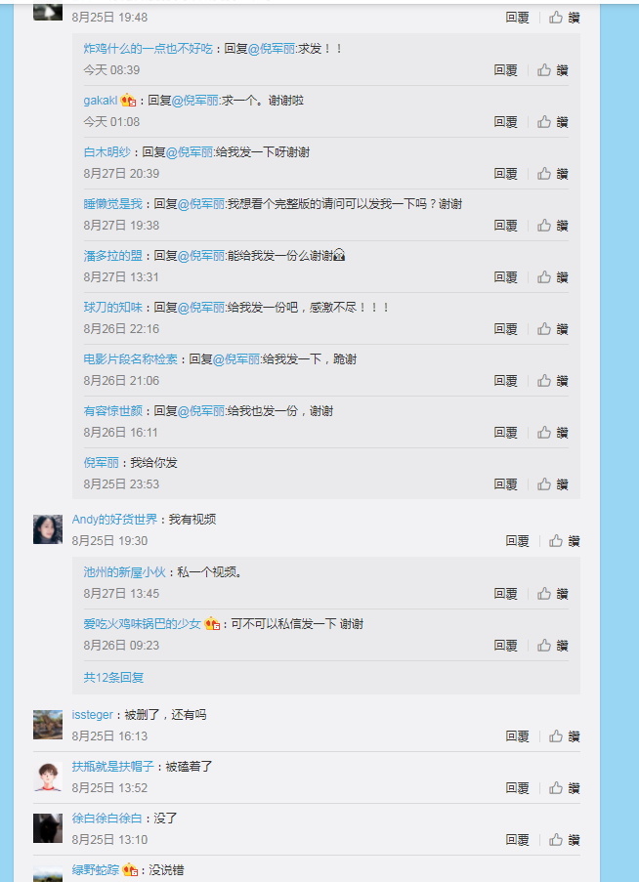Reply to 潘多拉的盟's comment
This screenshot has height=882, width=639.
click(505, 277)
